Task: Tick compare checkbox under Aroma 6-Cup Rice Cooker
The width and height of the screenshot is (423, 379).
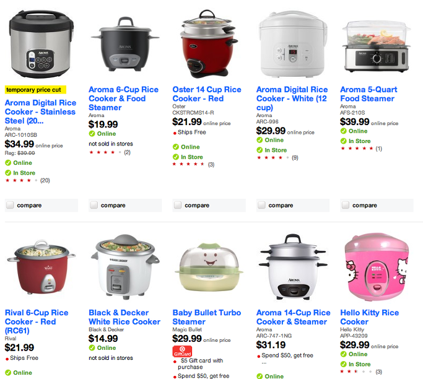Action: [94, 205]
